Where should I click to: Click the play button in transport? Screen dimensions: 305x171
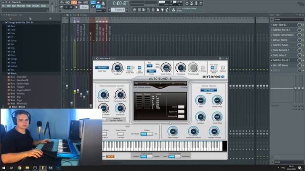pyautogui.click(x=66, y=7)
